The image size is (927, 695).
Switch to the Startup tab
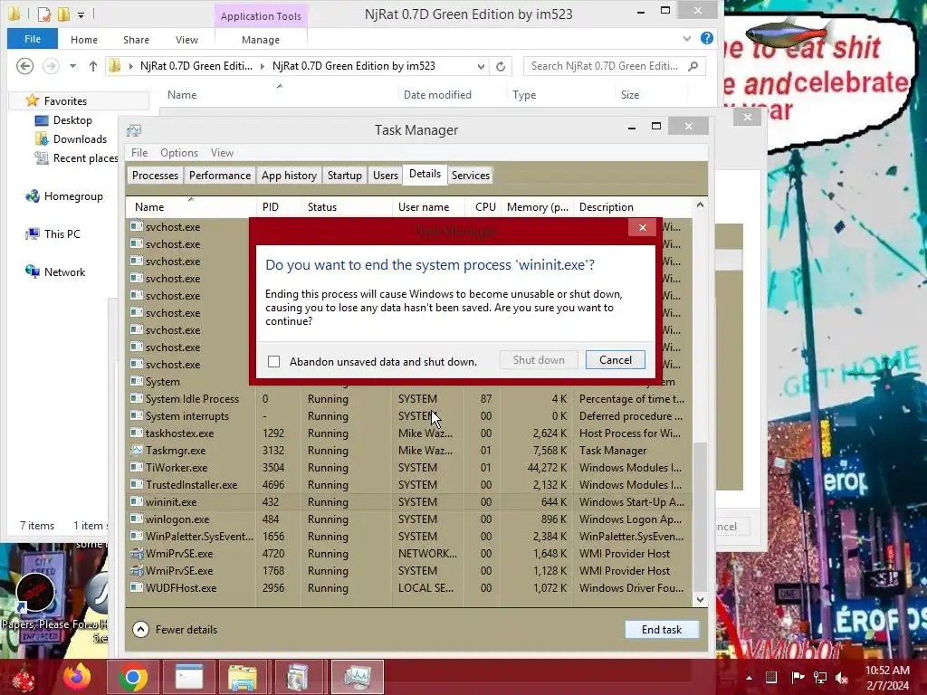[x=345, y=176]
